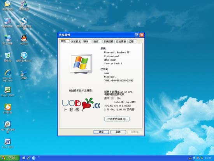214x161 pixels.
Task: Click the '版本 2002' version text
Action: (110, 60)
